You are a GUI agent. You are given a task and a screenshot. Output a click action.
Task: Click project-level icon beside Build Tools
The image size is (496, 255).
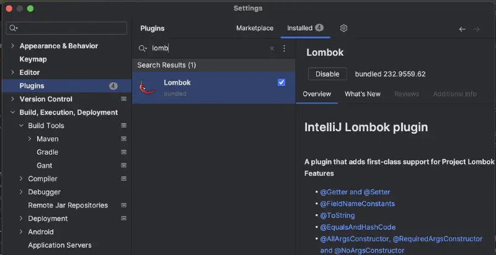[x=123, y=126]
